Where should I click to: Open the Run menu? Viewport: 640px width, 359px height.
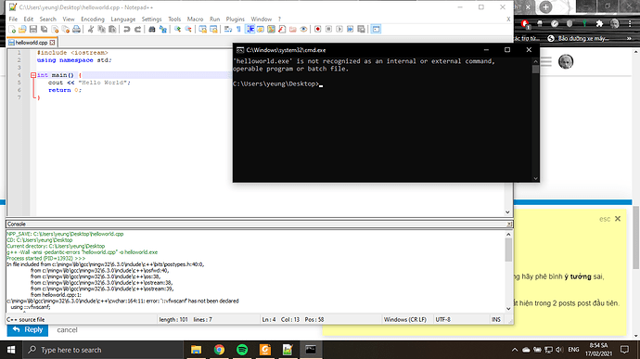pyautogui.click(x=214, y=19)
